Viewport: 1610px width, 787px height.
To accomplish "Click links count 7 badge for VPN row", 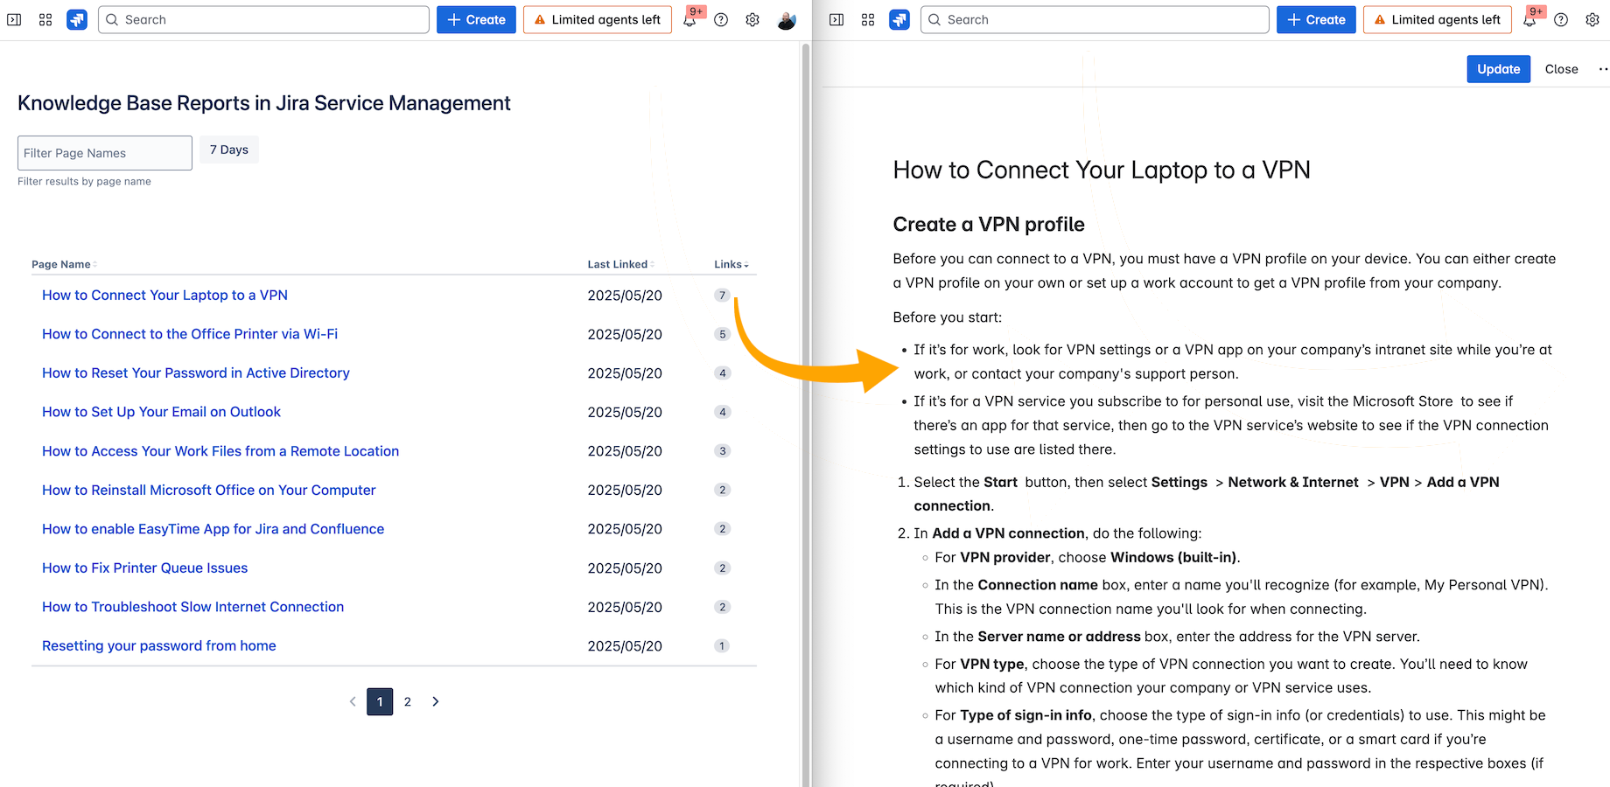I will coord(722,296).
